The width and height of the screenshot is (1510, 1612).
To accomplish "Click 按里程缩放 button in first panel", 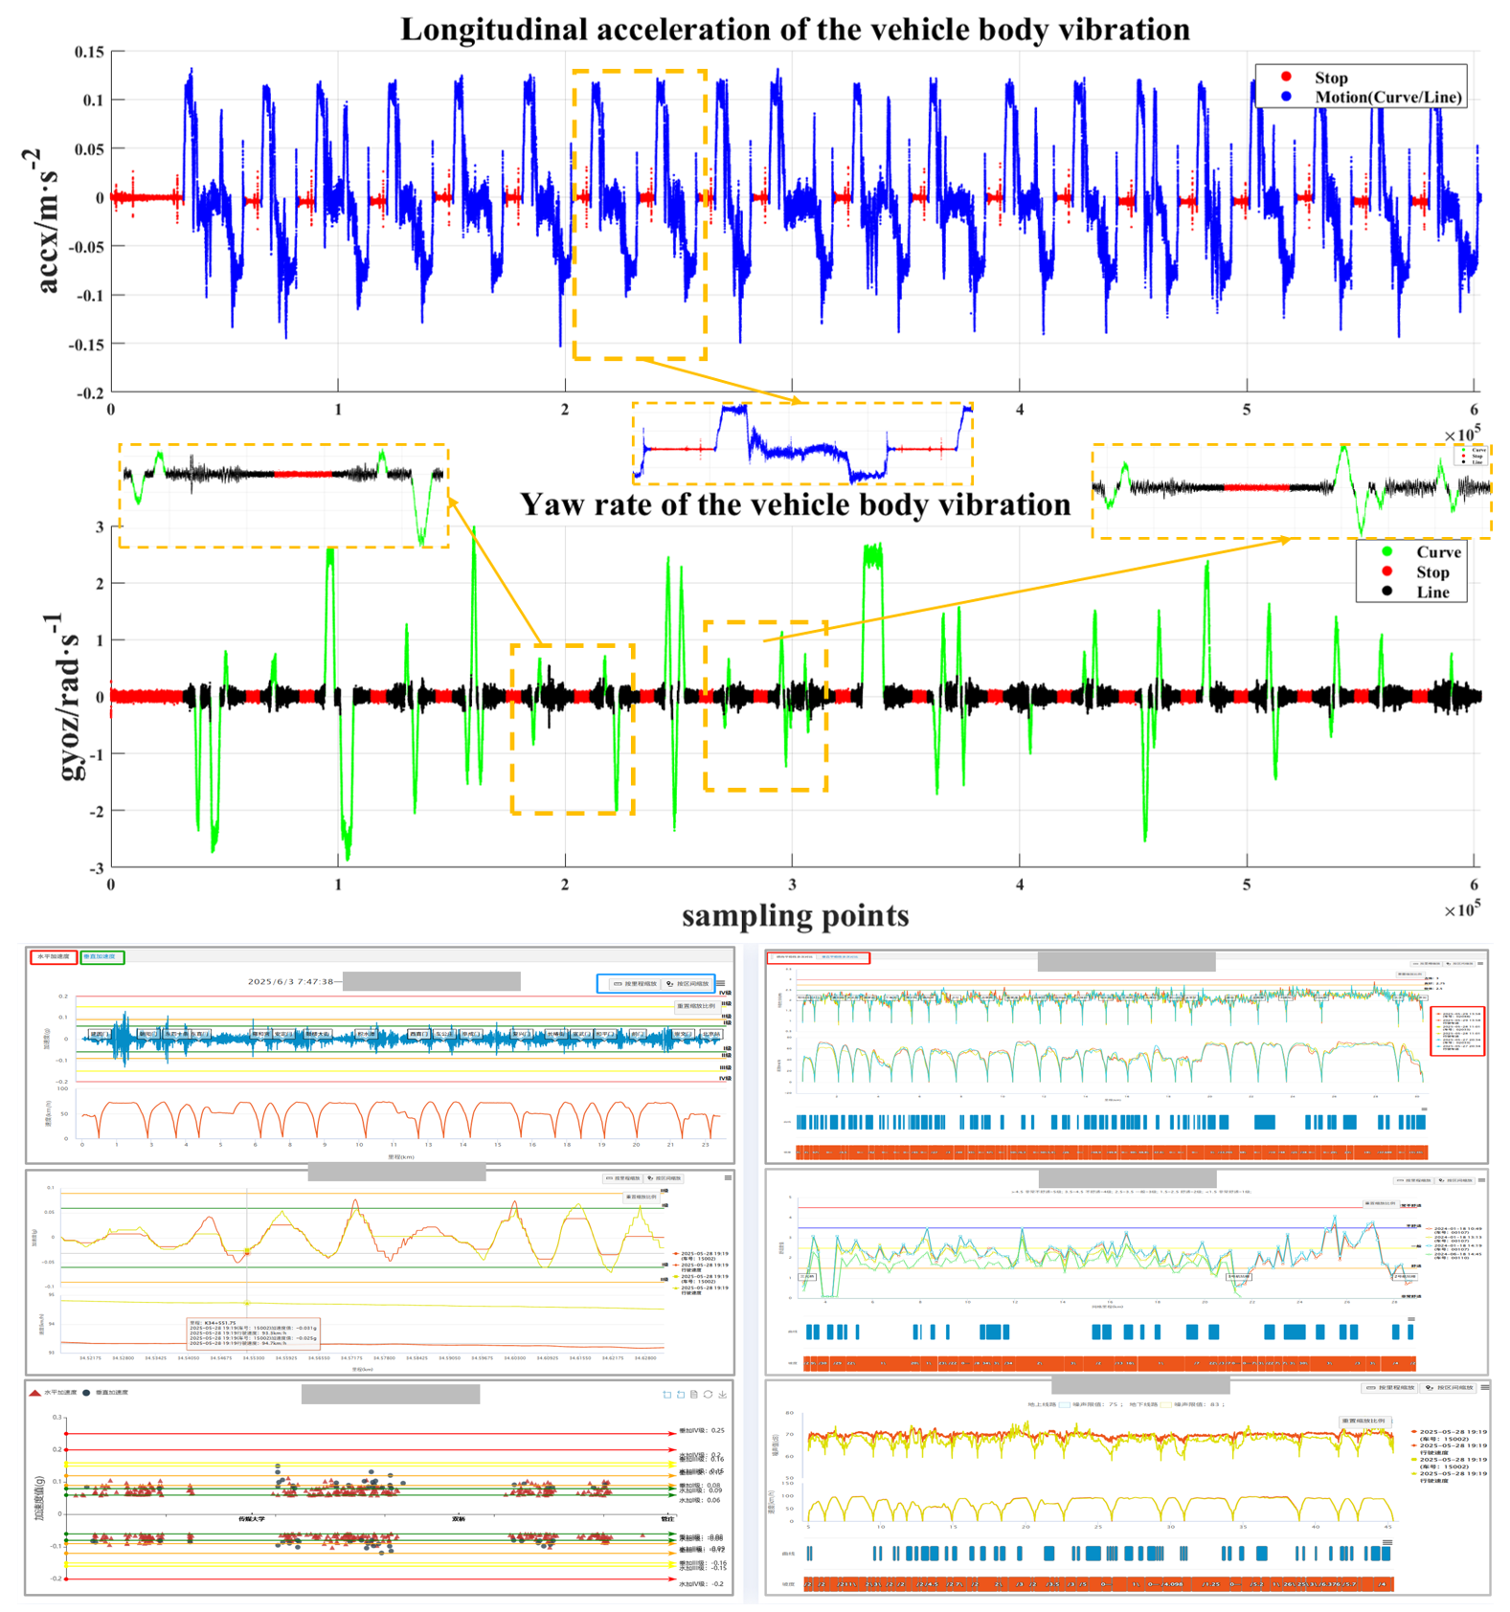I will tap(635, 983).
